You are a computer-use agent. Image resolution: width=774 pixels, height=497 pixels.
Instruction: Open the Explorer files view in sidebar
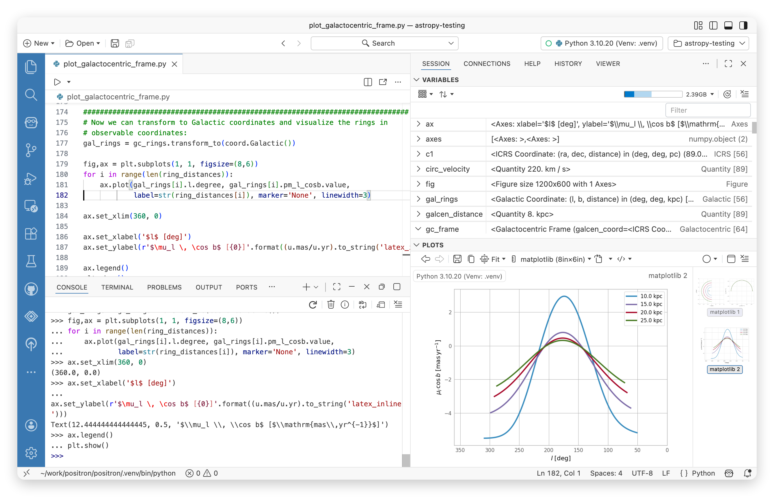(31, 67)
